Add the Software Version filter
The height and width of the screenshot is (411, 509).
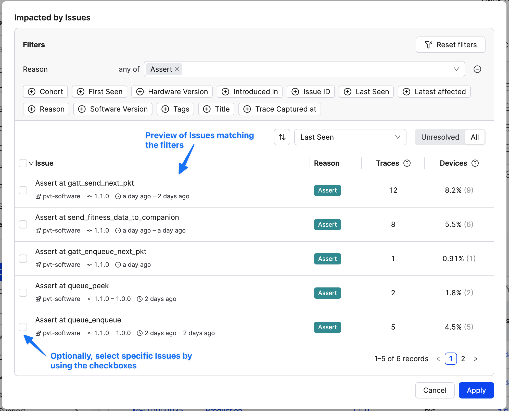[113, 109]
